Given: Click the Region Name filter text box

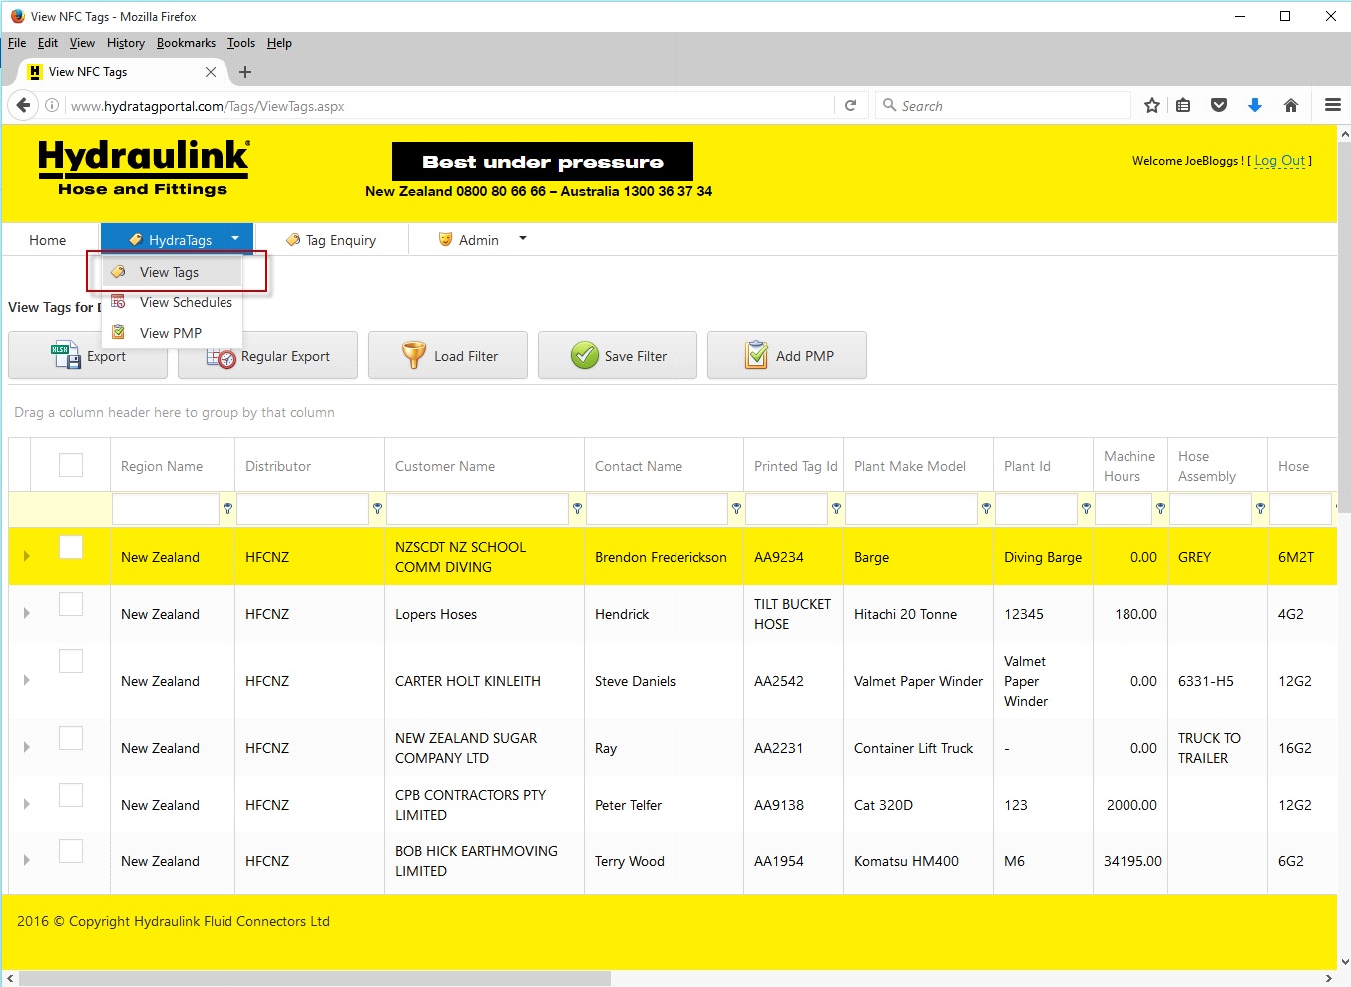Looking at the screenshot, I should click(166, 509).
